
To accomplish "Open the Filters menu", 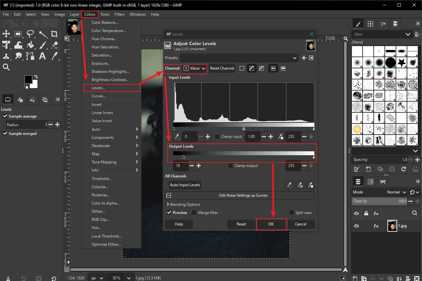I will pyautogui.click(x=119, y=14).
